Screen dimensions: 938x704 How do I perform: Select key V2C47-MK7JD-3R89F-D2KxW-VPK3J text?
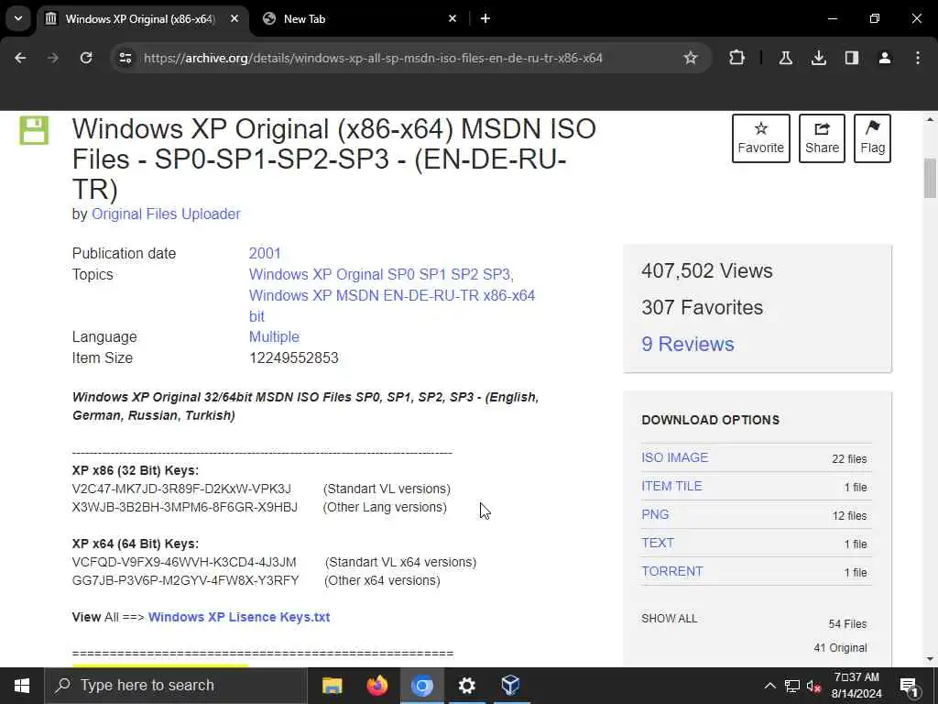pos(181,489)
